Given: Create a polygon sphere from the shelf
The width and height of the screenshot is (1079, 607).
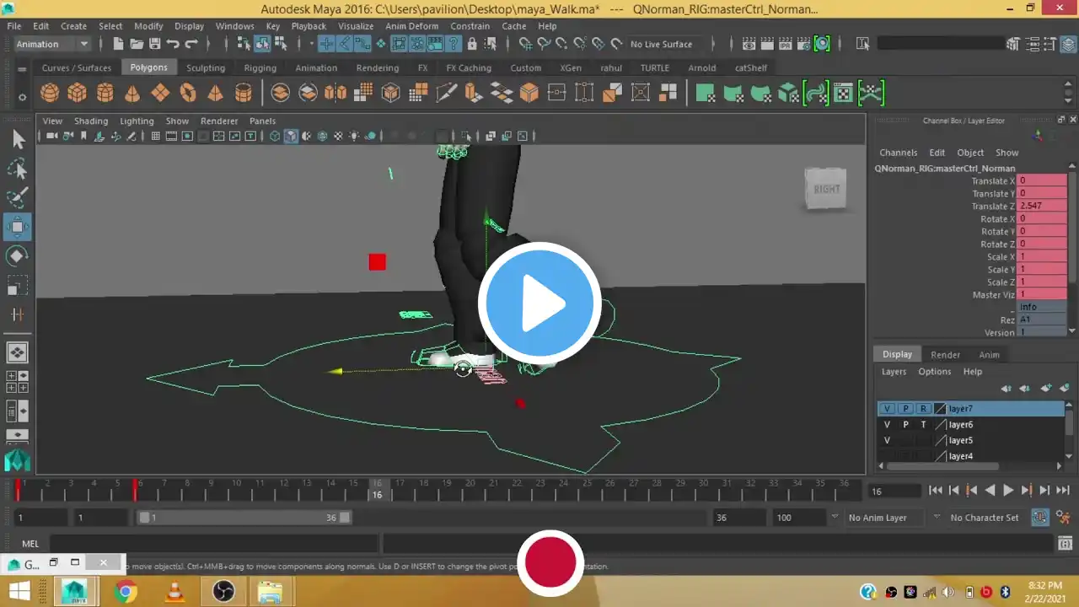Looking at the screenshot, I should click(x=50, y=93).
